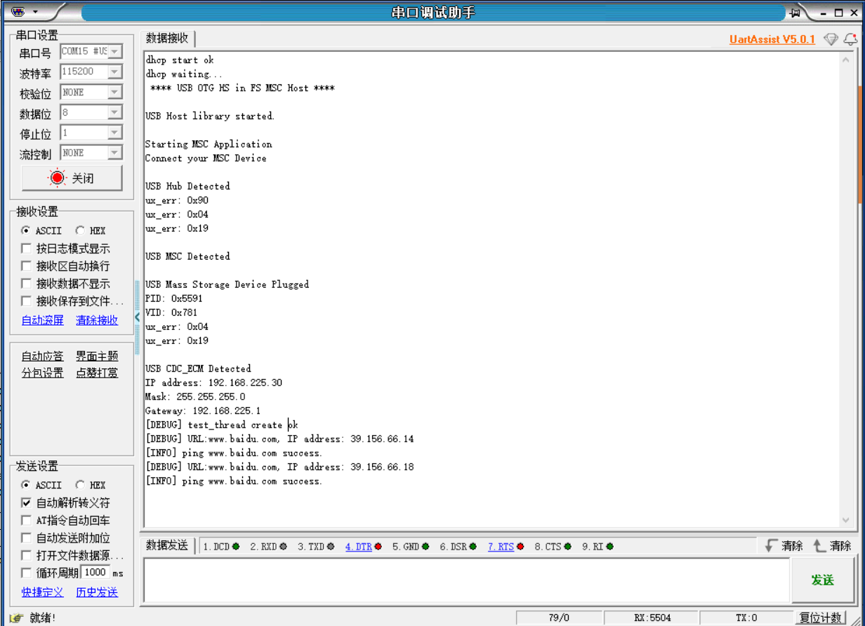This screenshot has width=865, height=626.
Task: Open the 数据位 8 dropdown
Action: pos(114,112)
